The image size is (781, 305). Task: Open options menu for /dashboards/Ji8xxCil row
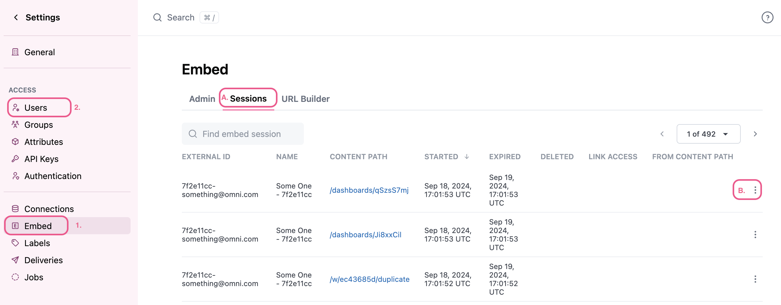(x=755, y=235)
